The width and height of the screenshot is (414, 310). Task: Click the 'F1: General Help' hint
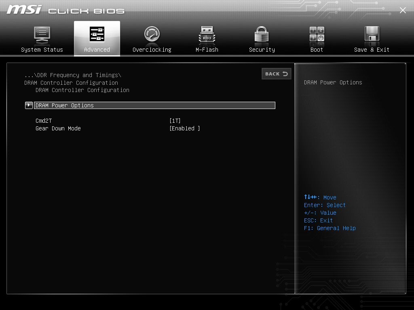[x=330, y=228]
